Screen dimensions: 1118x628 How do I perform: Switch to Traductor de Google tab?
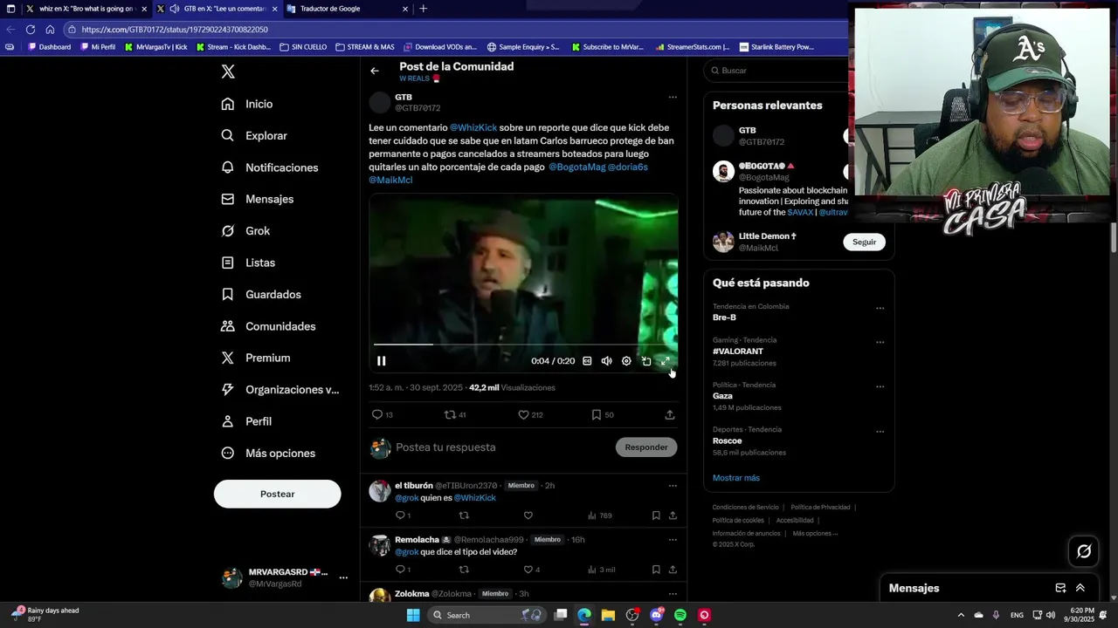pyautogui.click(x=348, y=9)
